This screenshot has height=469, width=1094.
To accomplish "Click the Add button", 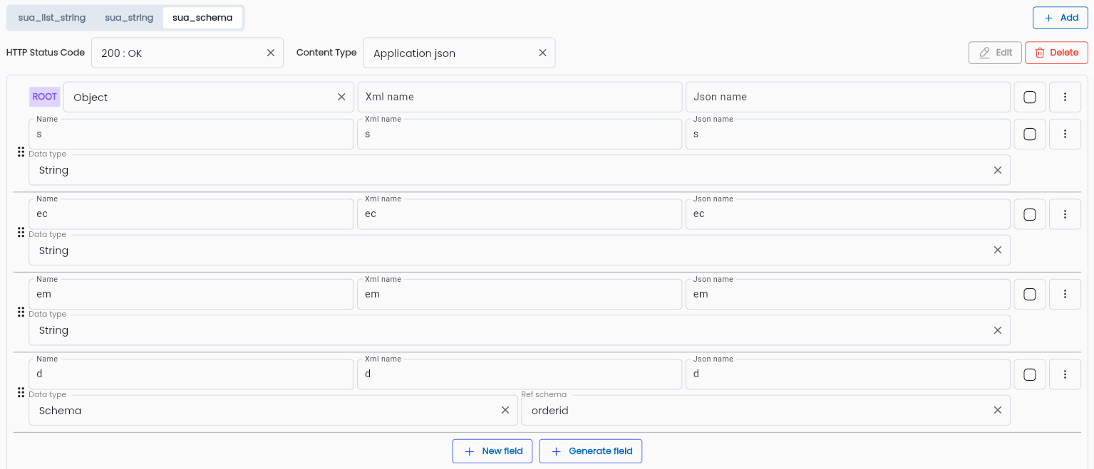I will pyautogui.click(x=1061, y=18).
